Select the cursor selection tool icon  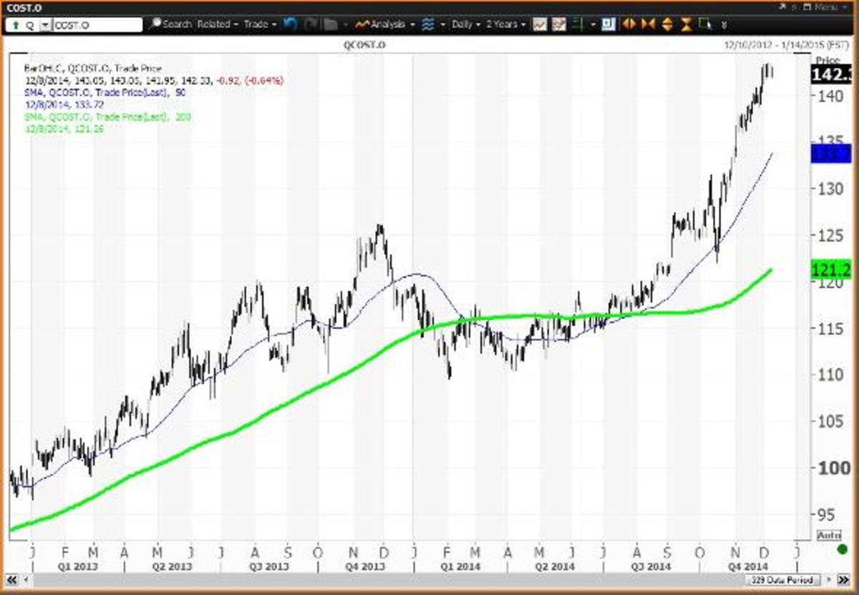(x=704, y=24)
